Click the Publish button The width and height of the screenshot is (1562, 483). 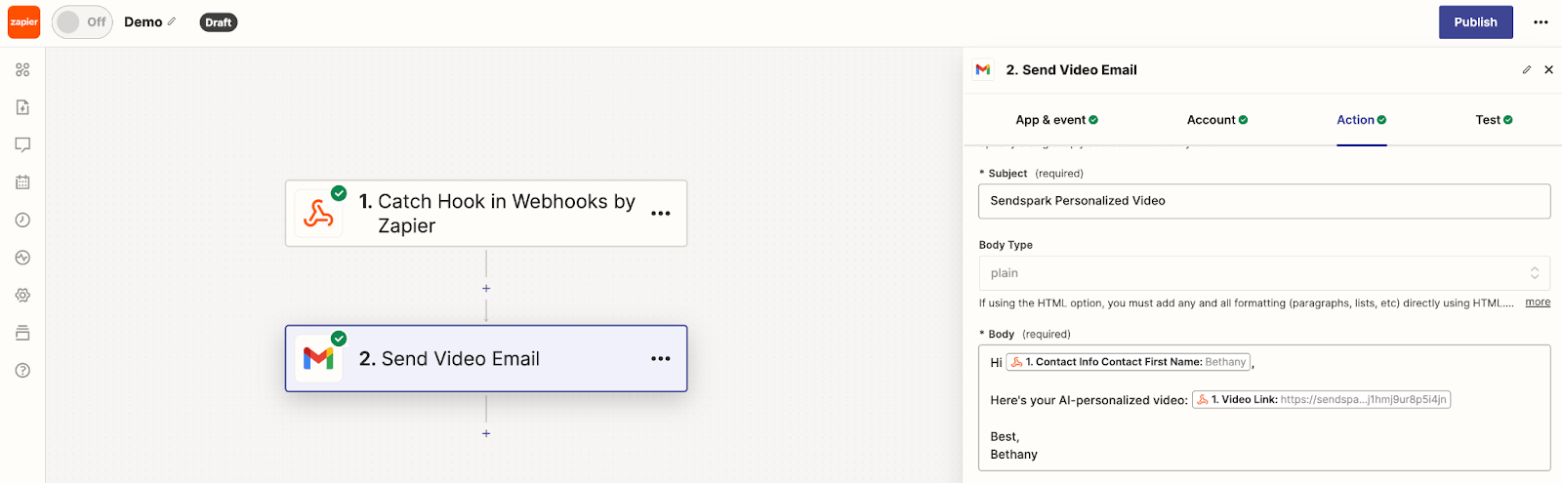[x=1475, y=22]
